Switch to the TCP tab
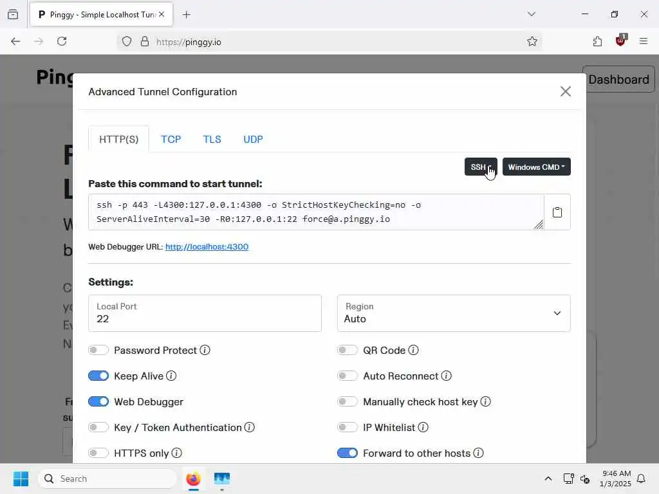The image size is (659, 494). click(x=171, y=139)
